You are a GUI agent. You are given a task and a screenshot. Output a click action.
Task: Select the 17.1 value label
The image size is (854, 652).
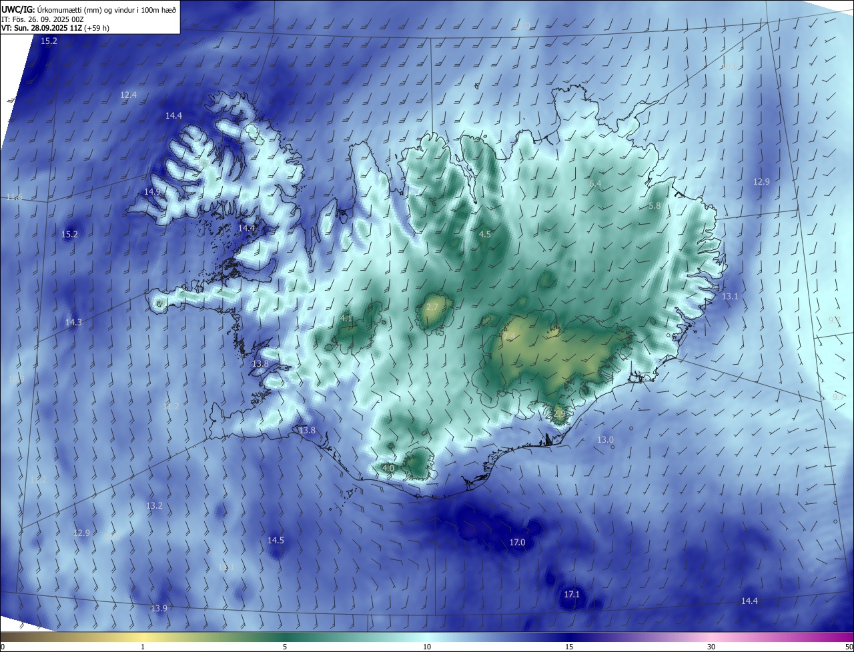click(572, 595)
